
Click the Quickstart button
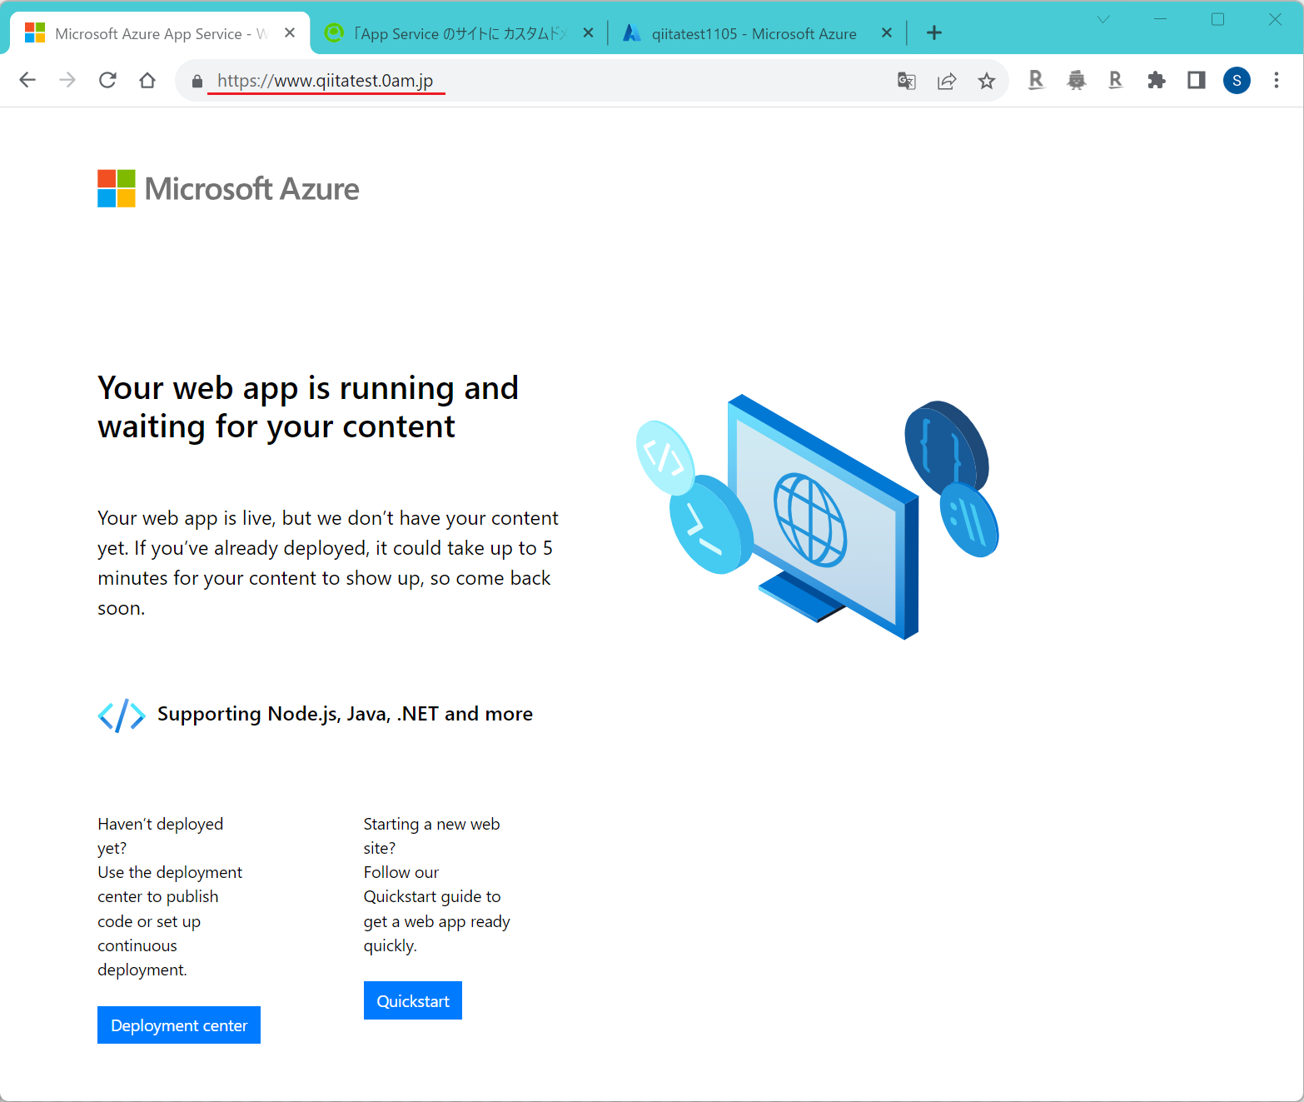tap(413, 1000)
